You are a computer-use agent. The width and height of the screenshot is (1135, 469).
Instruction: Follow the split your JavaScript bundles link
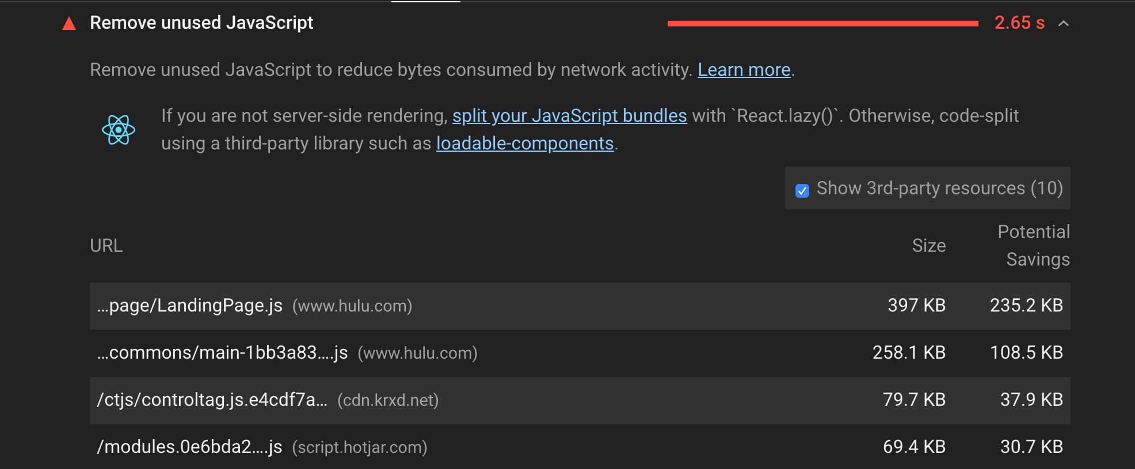point(569,116)
